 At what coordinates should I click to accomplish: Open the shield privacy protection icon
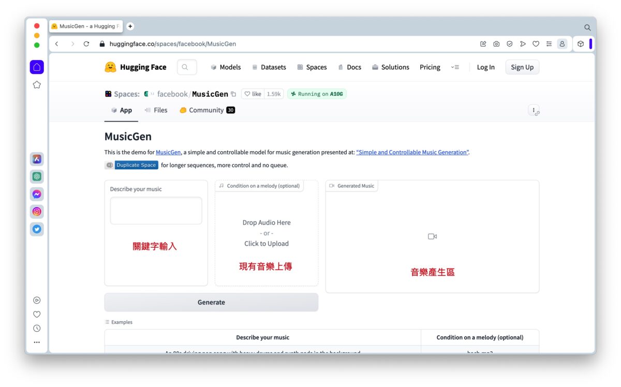(x=510, y=44)
